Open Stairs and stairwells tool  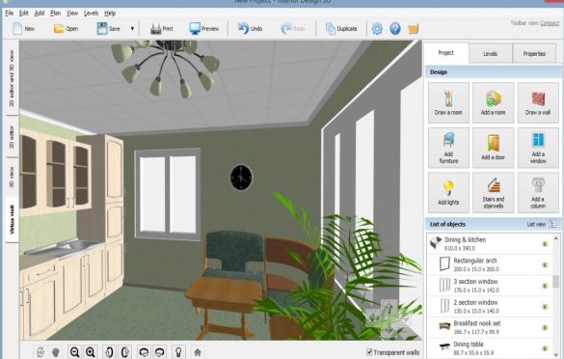coord(493,192)
